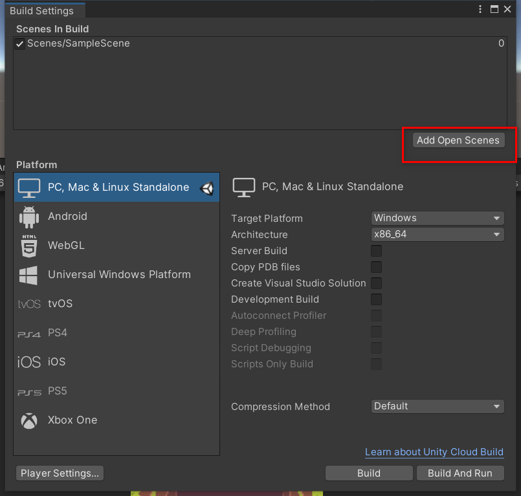The width and height of the screenshot is (521, 496).
Task: Toggle the Autoconnect Profiler checkbox
Action: click(x=376, y=316)
